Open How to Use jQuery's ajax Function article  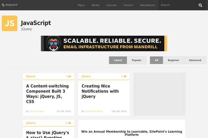(x=47, y=134)
